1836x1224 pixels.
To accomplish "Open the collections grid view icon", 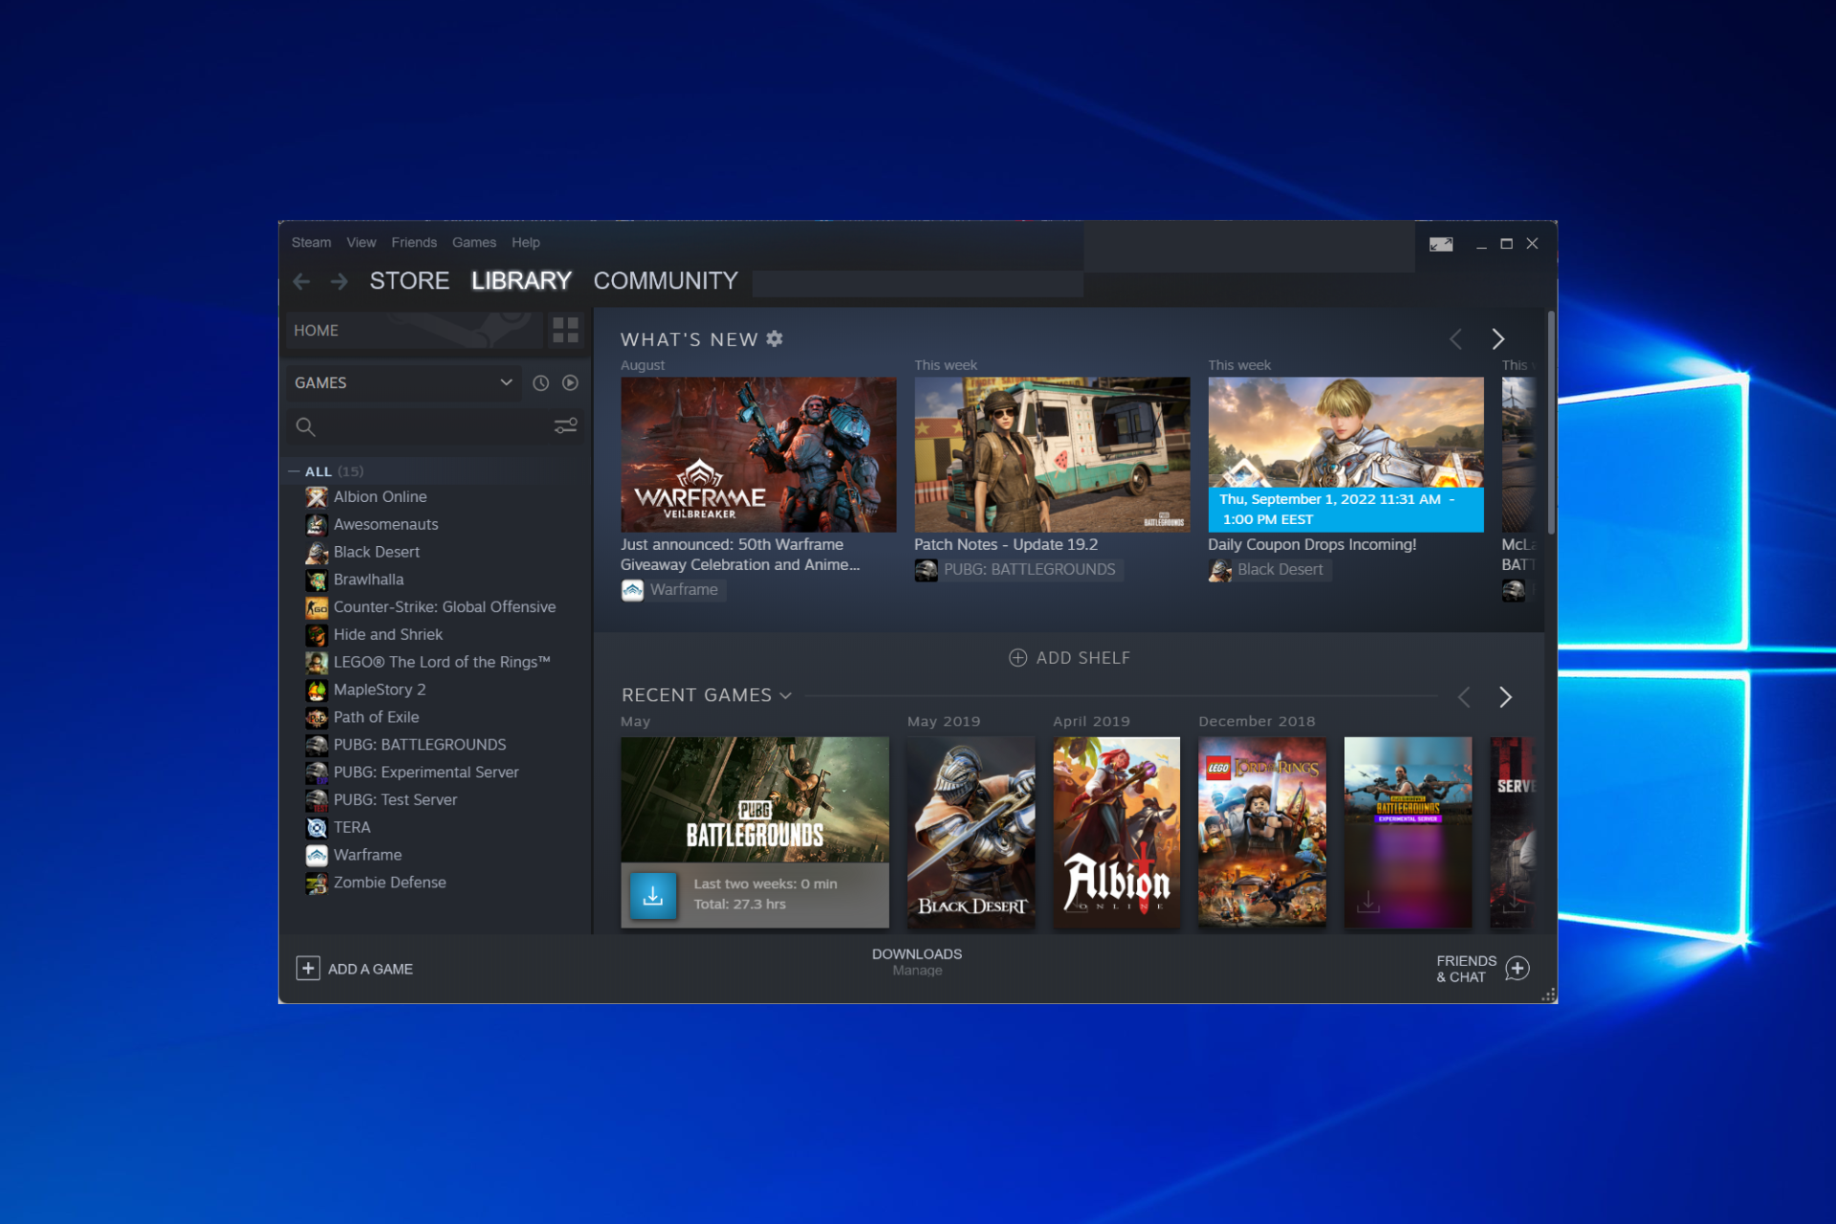I will point(565,331).
